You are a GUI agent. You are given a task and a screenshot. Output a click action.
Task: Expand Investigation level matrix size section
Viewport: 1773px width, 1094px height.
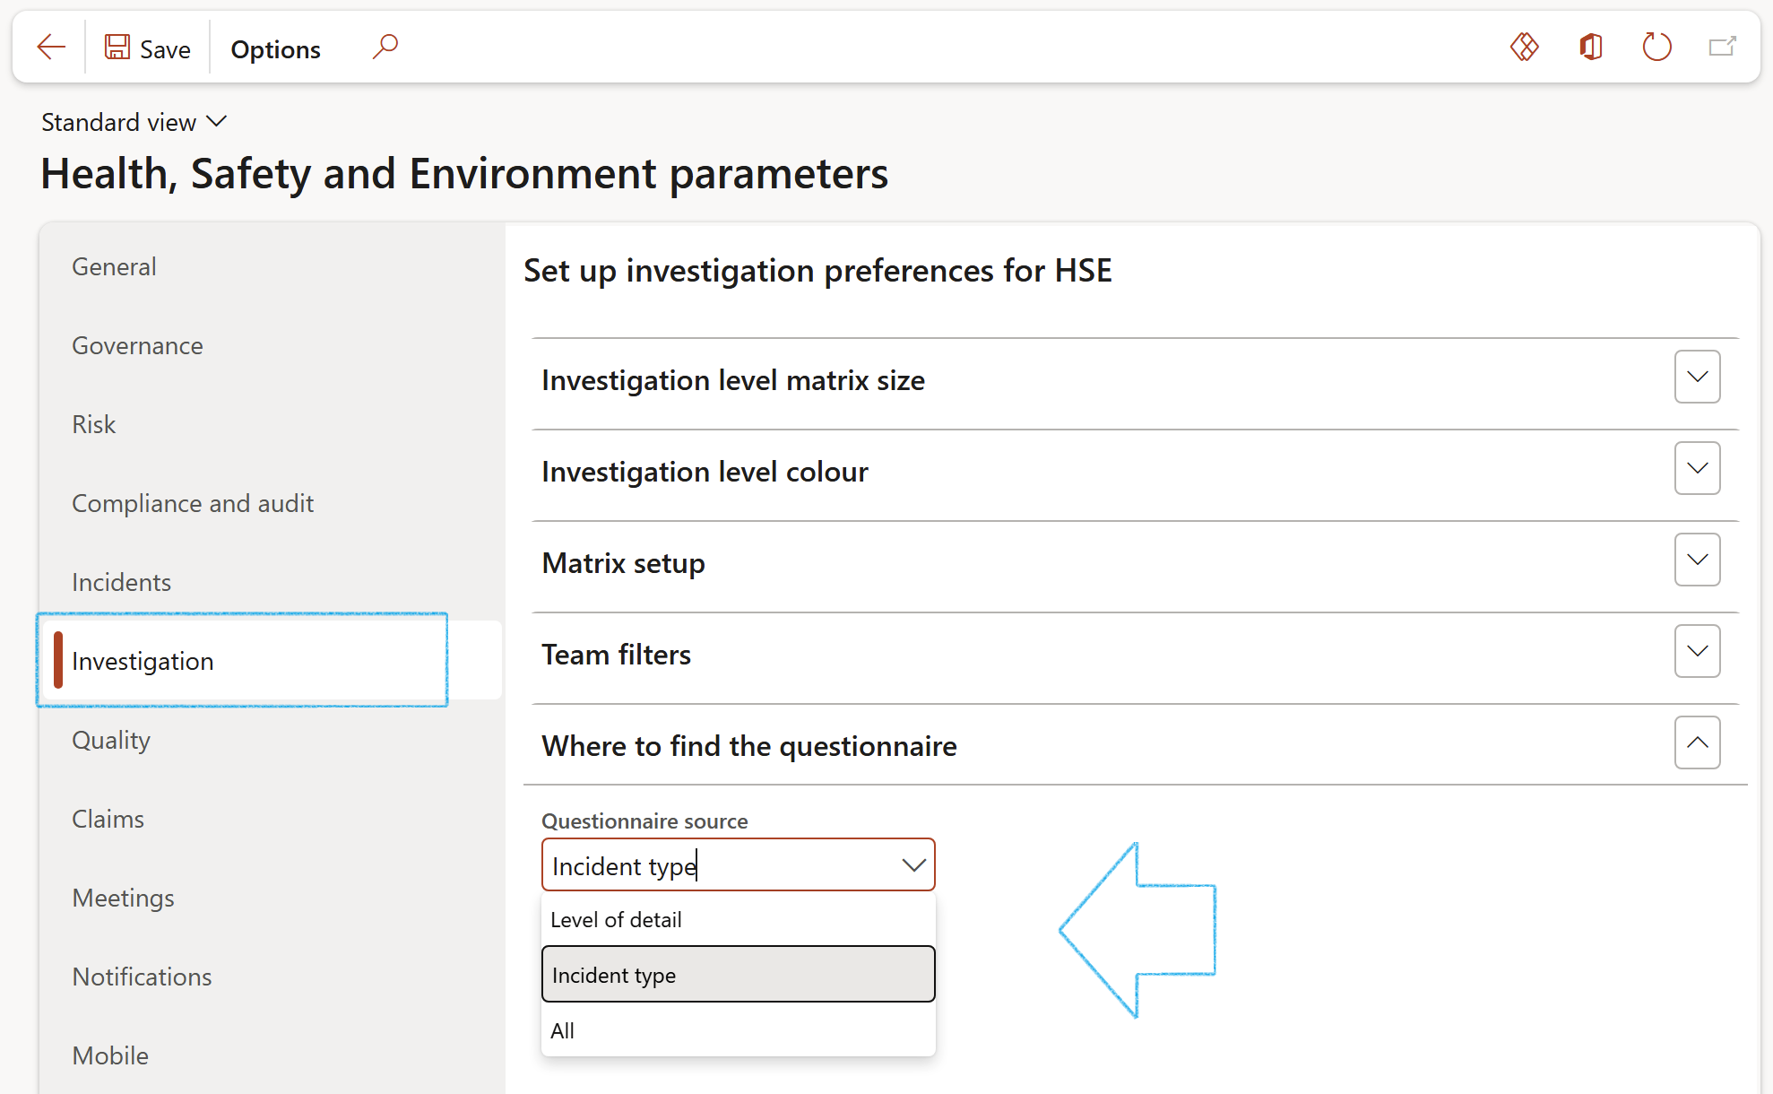pos(1697,378)
